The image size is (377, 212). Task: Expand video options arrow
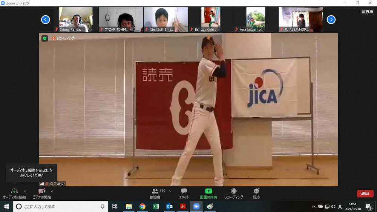[52, 191]
